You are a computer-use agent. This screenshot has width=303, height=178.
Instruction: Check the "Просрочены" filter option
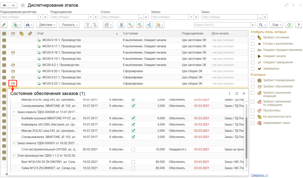coord(253,111)
